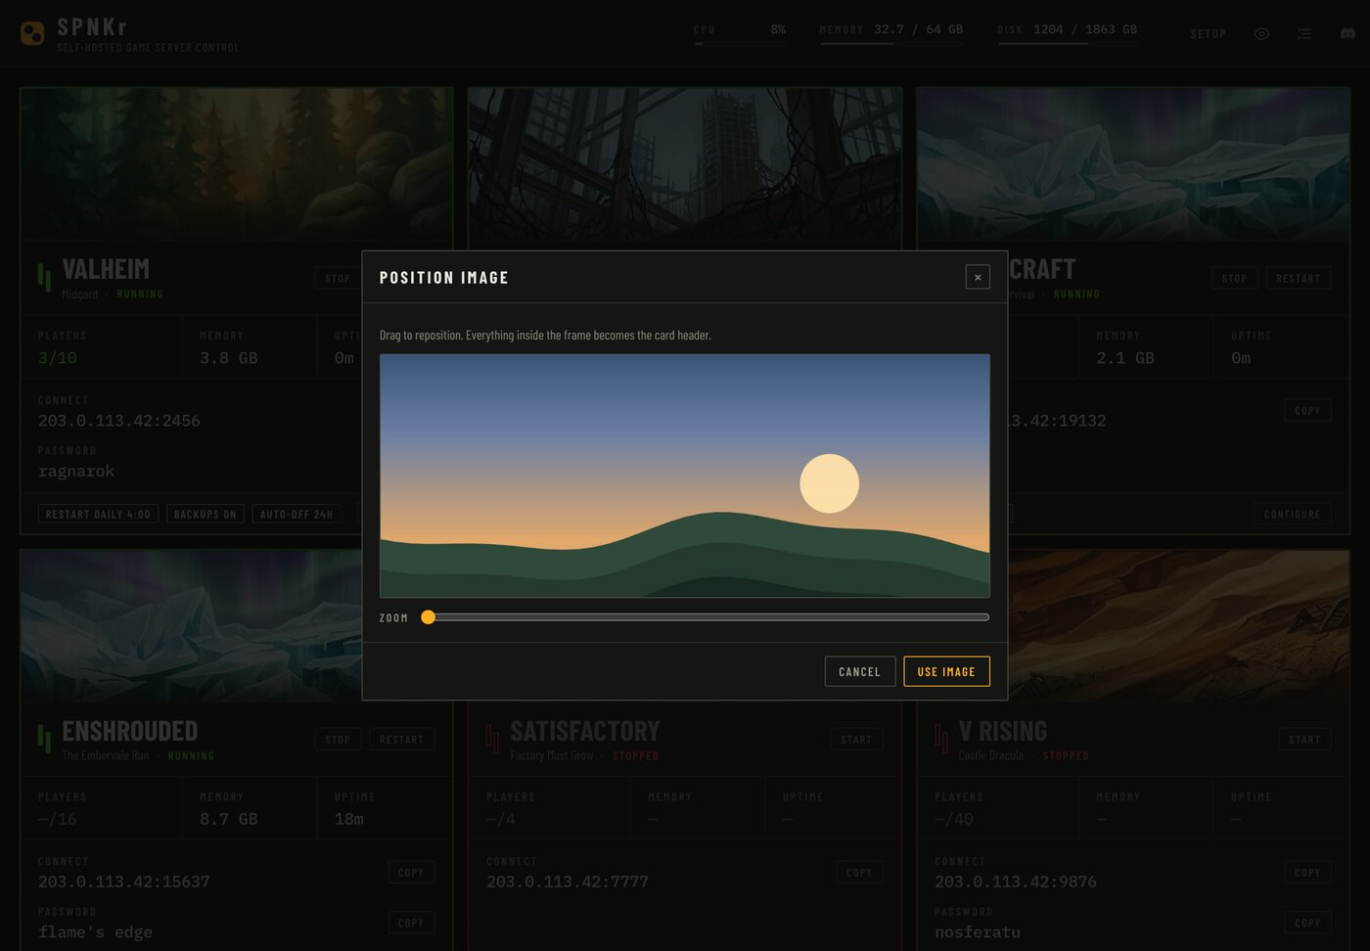
Task: Copy the Enshrouded connect address
Action: (x=411, y=872)
